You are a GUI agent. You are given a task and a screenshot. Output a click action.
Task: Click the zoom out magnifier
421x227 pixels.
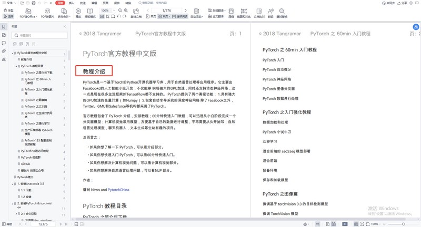pos(120,11)
